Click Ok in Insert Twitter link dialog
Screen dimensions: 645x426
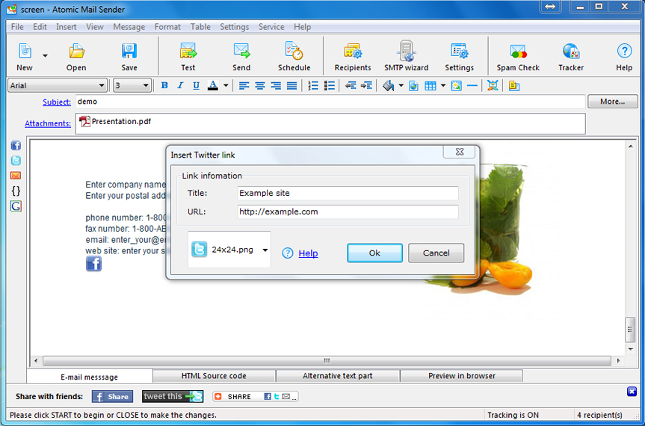pos(374,253)
